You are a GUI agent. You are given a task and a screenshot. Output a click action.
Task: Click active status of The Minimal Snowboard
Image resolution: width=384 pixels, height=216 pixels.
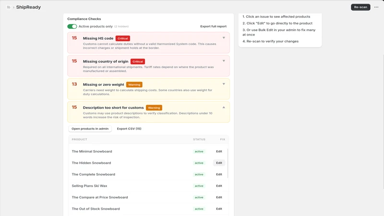199,152
